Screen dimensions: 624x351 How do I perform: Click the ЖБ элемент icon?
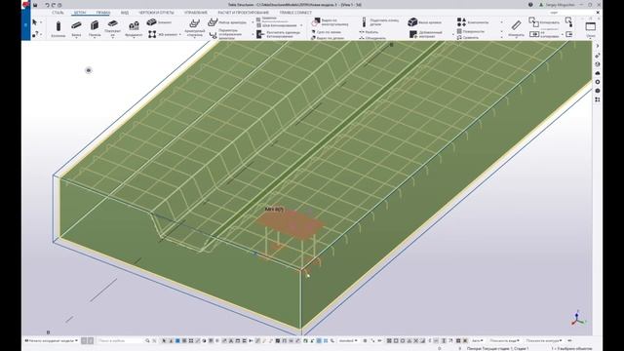152,35
